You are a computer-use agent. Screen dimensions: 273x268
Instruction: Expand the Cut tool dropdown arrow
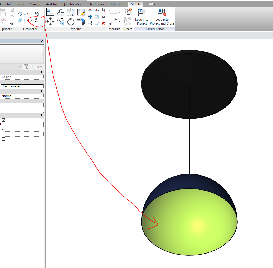click(x=31, y=14)
